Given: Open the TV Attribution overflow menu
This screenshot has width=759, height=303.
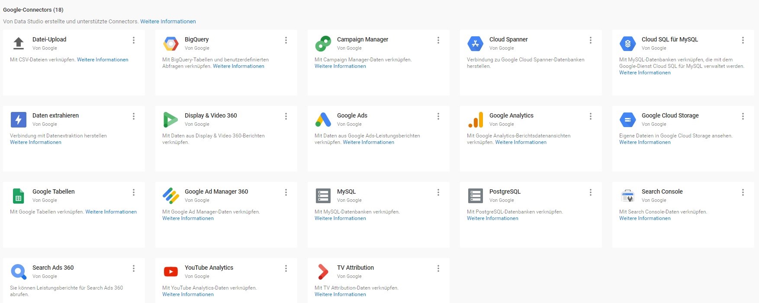Looking at the screenshot, I should pyautogui.click(x=438, y=268).
